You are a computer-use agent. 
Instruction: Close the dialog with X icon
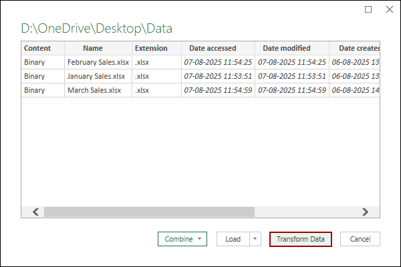(x=388, y=9)
